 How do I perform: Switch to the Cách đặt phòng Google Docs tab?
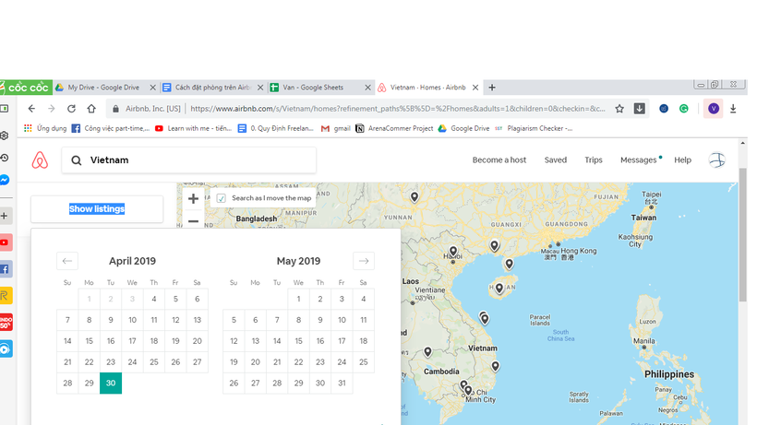tap(212, 88)
